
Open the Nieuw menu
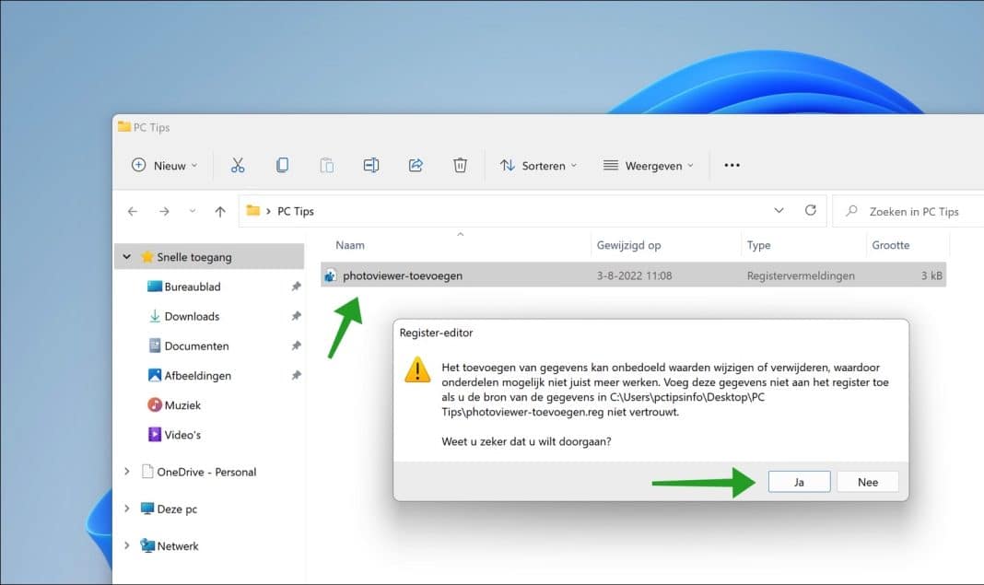pyautogui.click(x=164, y=165)
